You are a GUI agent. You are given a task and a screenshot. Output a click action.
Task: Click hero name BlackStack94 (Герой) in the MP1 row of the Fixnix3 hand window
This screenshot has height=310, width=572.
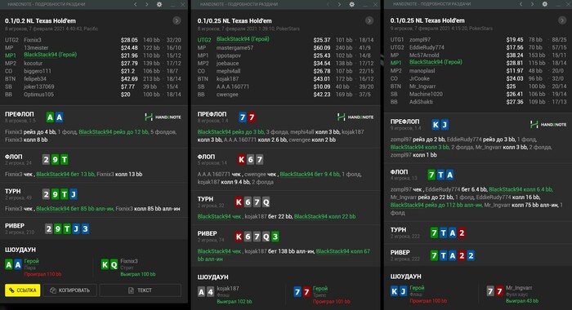click(x=51, y=55)
